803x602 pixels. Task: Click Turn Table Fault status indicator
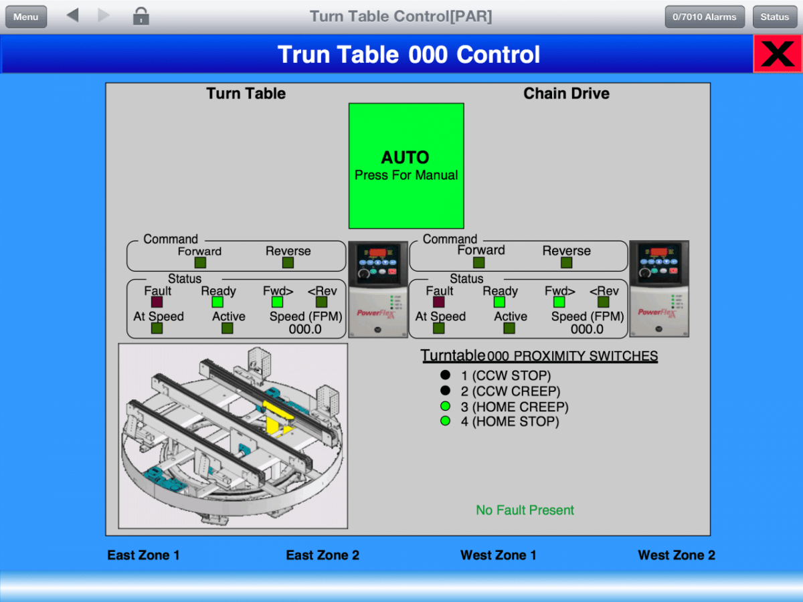(x=157, y=302)
